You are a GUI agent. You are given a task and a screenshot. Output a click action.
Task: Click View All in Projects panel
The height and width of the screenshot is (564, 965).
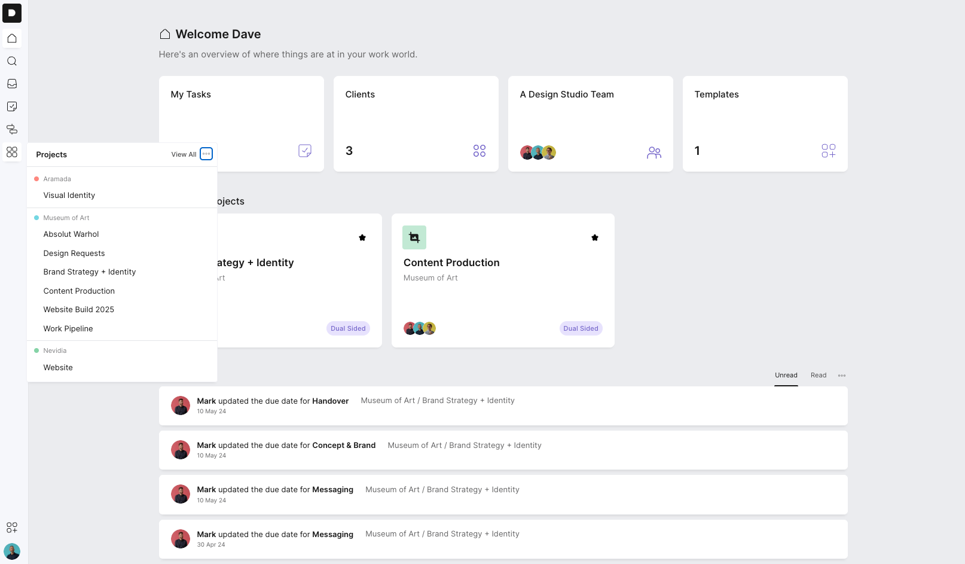pos(184,154)
